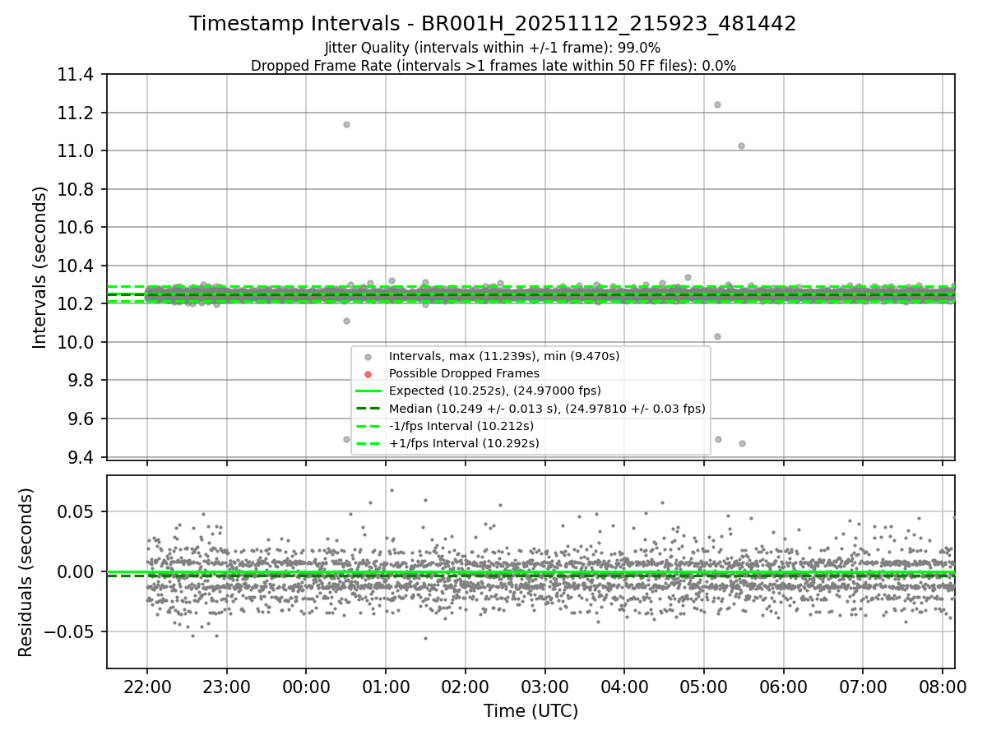Select legend entry starting 'Median (10.249 +/- 0.013 s)'
The image size is (987, 740).
pos(547,408)
